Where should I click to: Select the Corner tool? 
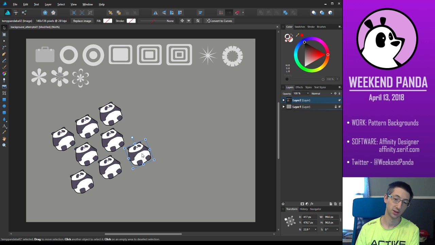[4, 48]
